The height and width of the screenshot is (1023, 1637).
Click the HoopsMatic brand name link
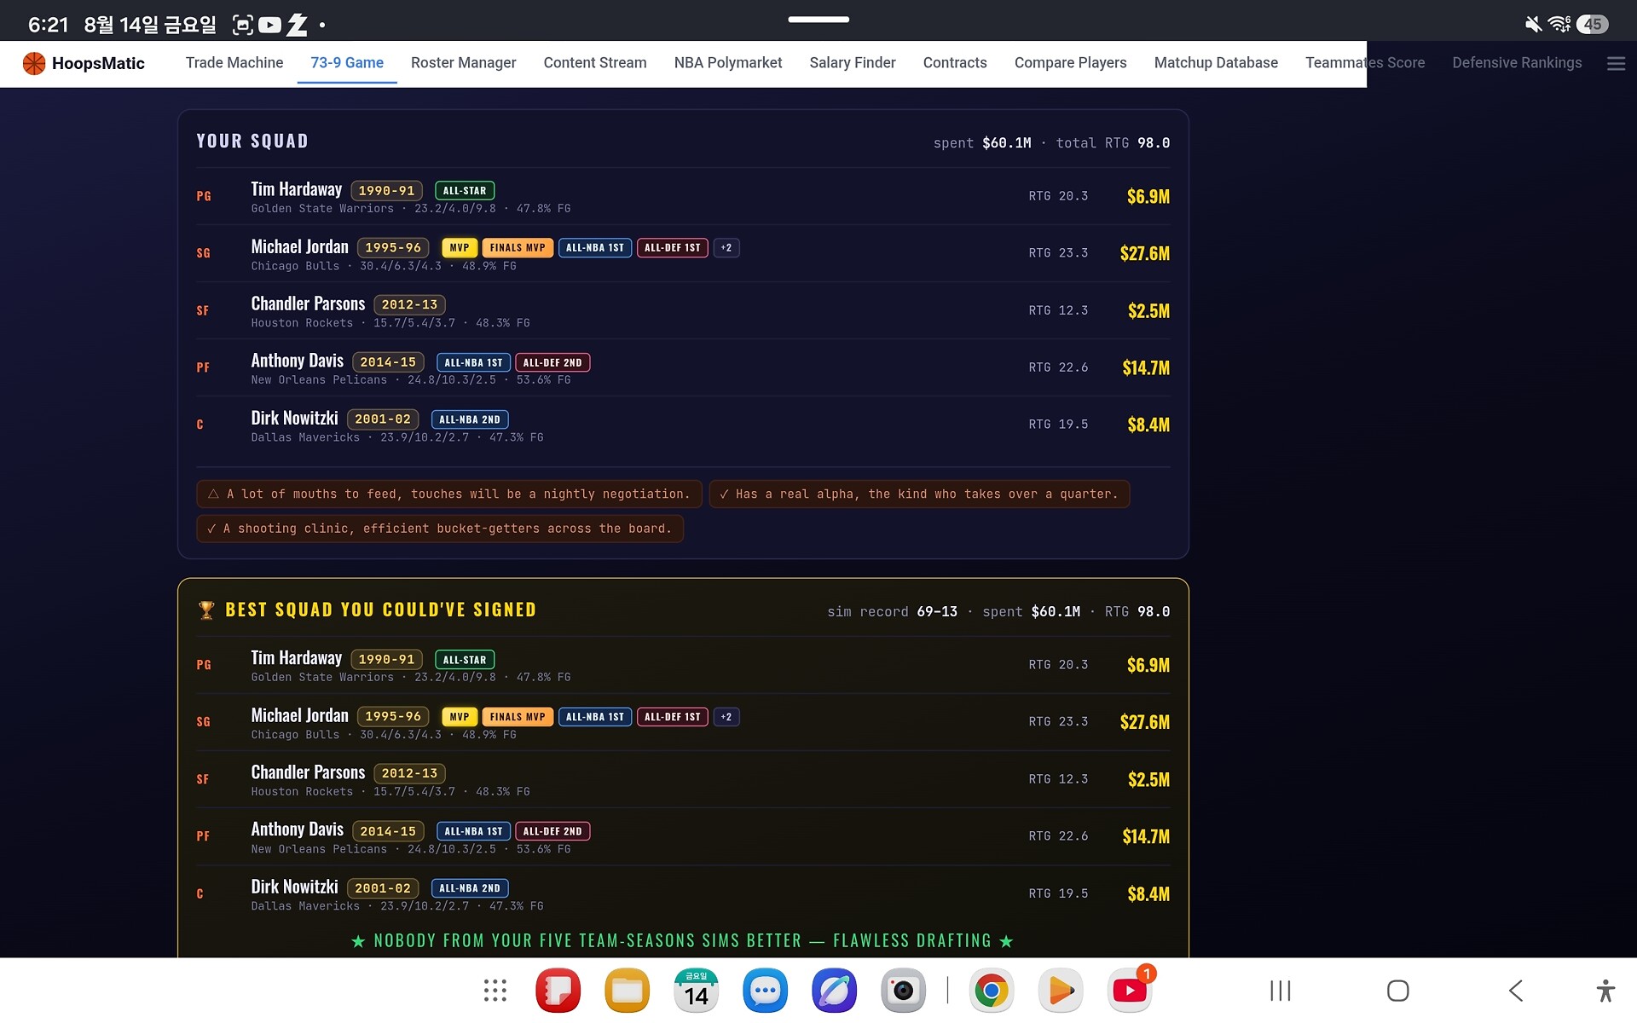98,63
